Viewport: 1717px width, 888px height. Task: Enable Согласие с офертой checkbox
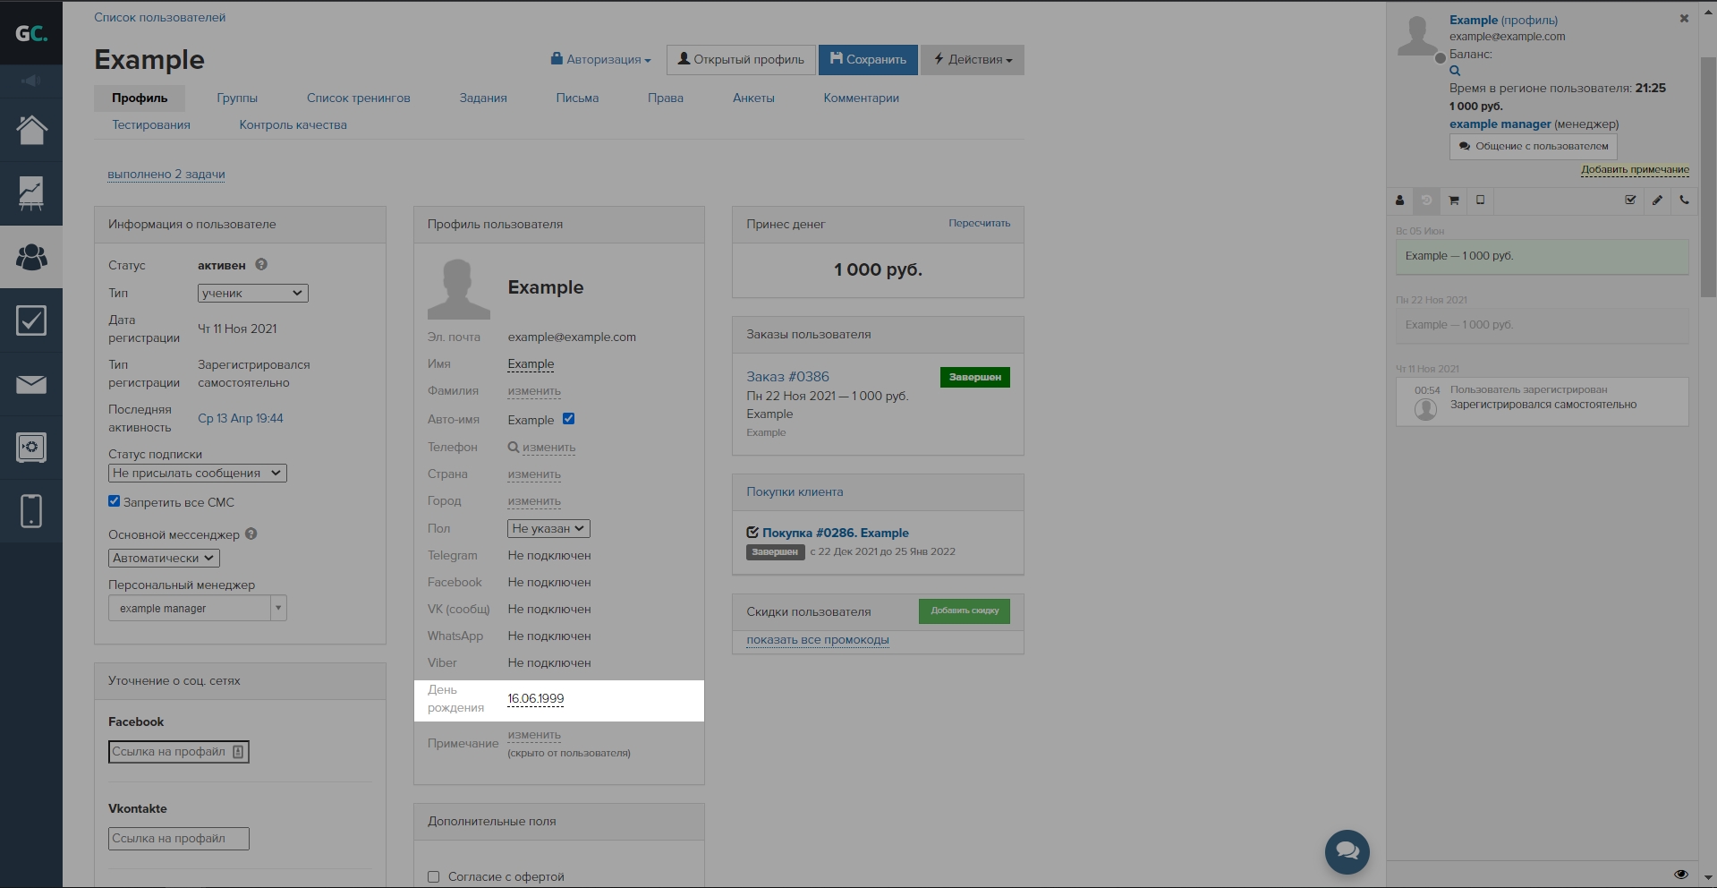[434, 876]
